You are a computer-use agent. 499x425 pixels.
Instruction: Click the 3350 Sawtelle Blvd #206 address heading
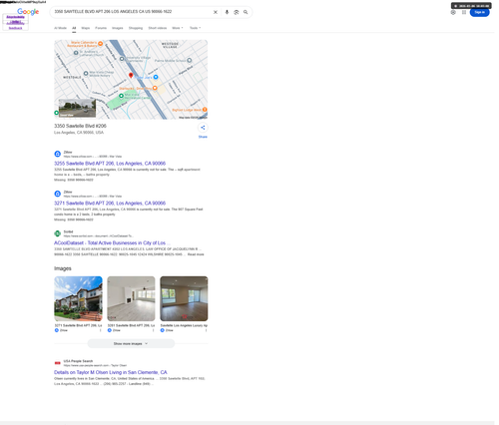(x=80, y=126)
